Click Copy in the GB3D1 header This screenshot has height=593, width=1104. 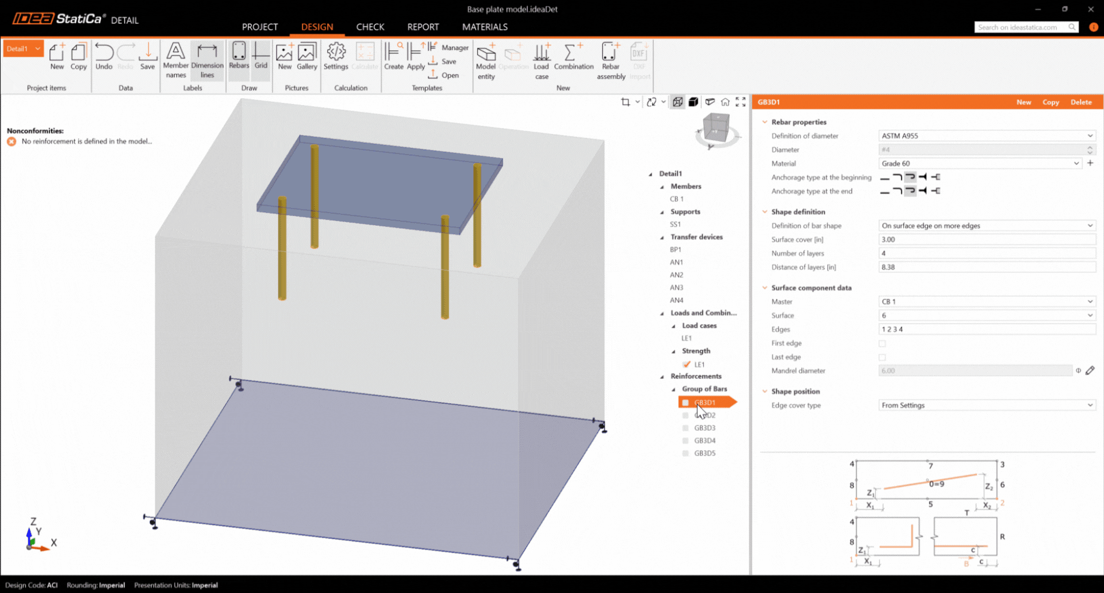tap(1051, 102)
